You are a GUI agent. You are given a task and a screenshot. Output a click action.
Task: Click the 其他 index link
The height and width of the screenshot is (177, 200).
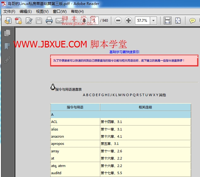pyautogui.click(x=162, y=95)
